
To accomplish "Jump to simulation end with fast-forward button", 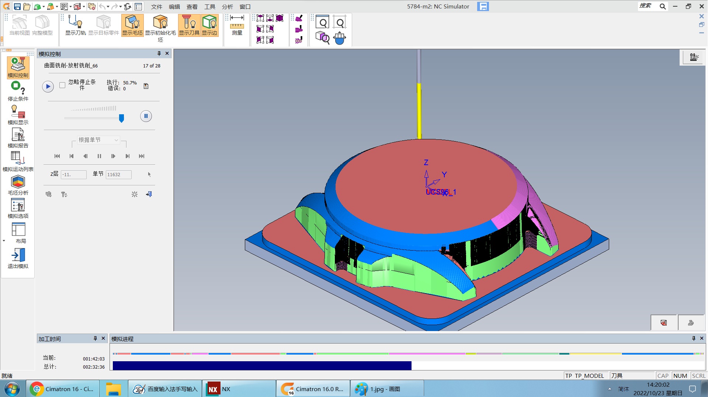I will (x=142, y=156).
